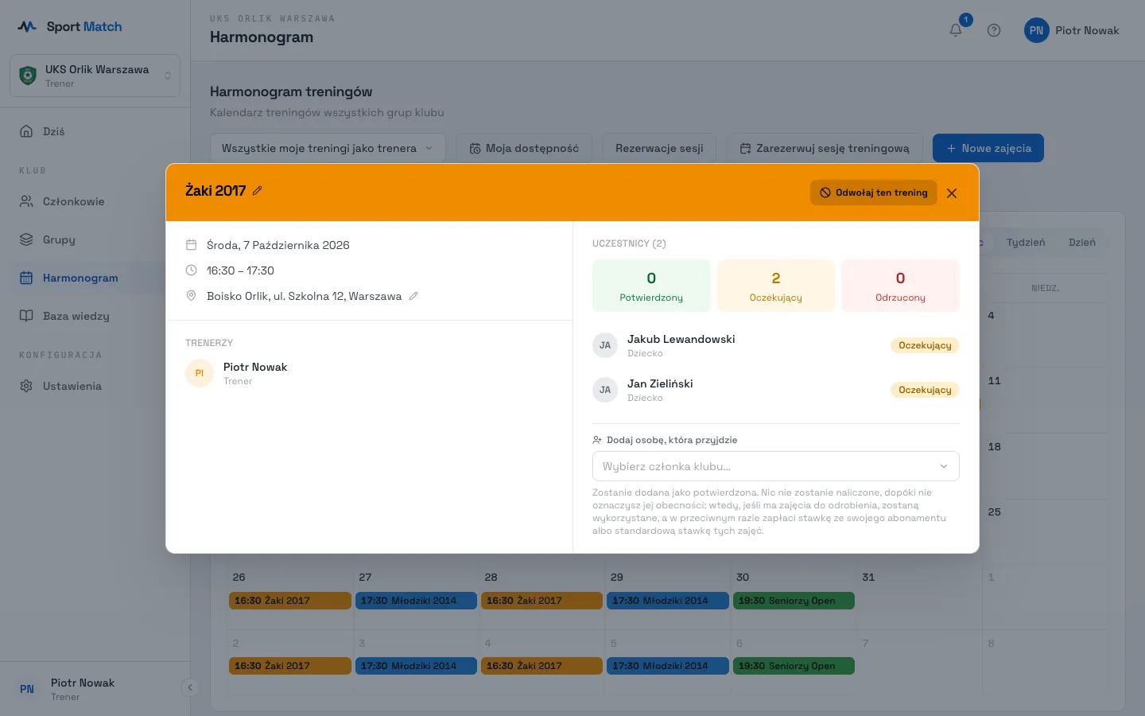This screenshot has width=1145, height=716.
Task: Open Członkowie in the sidebar
Action: click(x=95, y=201)
